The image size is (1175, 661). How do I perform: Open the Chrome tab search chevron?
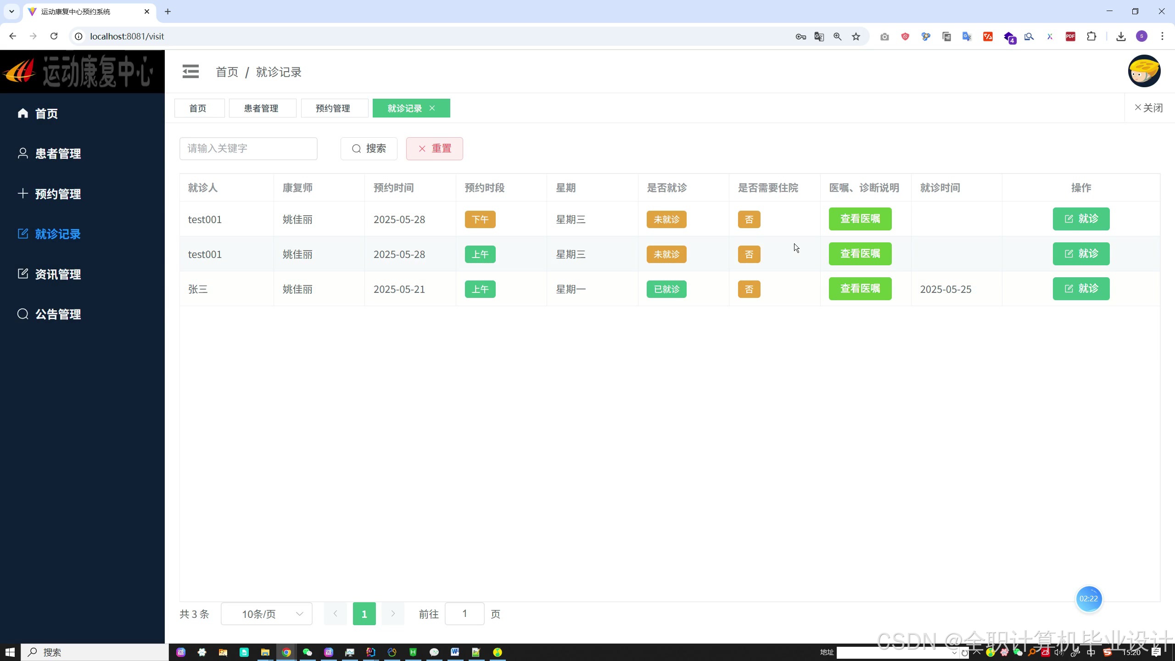pyautogui.click(x=11, y=11)
